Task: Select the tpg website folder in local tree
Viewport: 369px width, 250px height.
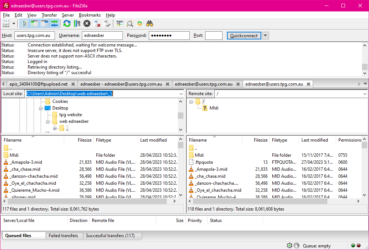Action: 70,115
